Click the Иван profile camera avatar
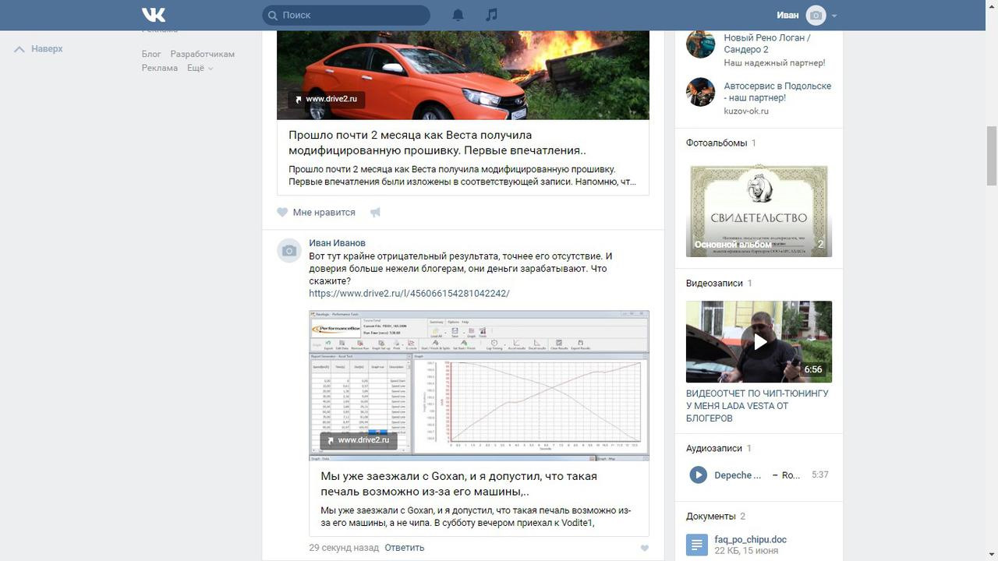The image size is (998, 561). (x=816, y=15)
